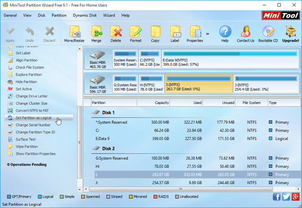302x208 pixels.
Task: Click the Apply checkmark button
Action: [10, 35]
